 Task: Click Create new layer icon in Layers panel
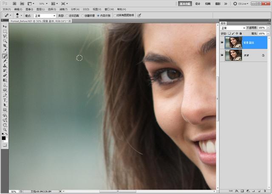coord(259,191)
